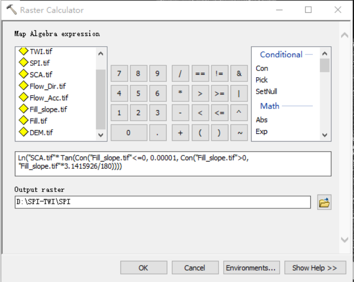Viewport: 354px width, 282px height.
Task: Insert the Boolean XOr ^ operator
Action: click(x=239, y=113)
